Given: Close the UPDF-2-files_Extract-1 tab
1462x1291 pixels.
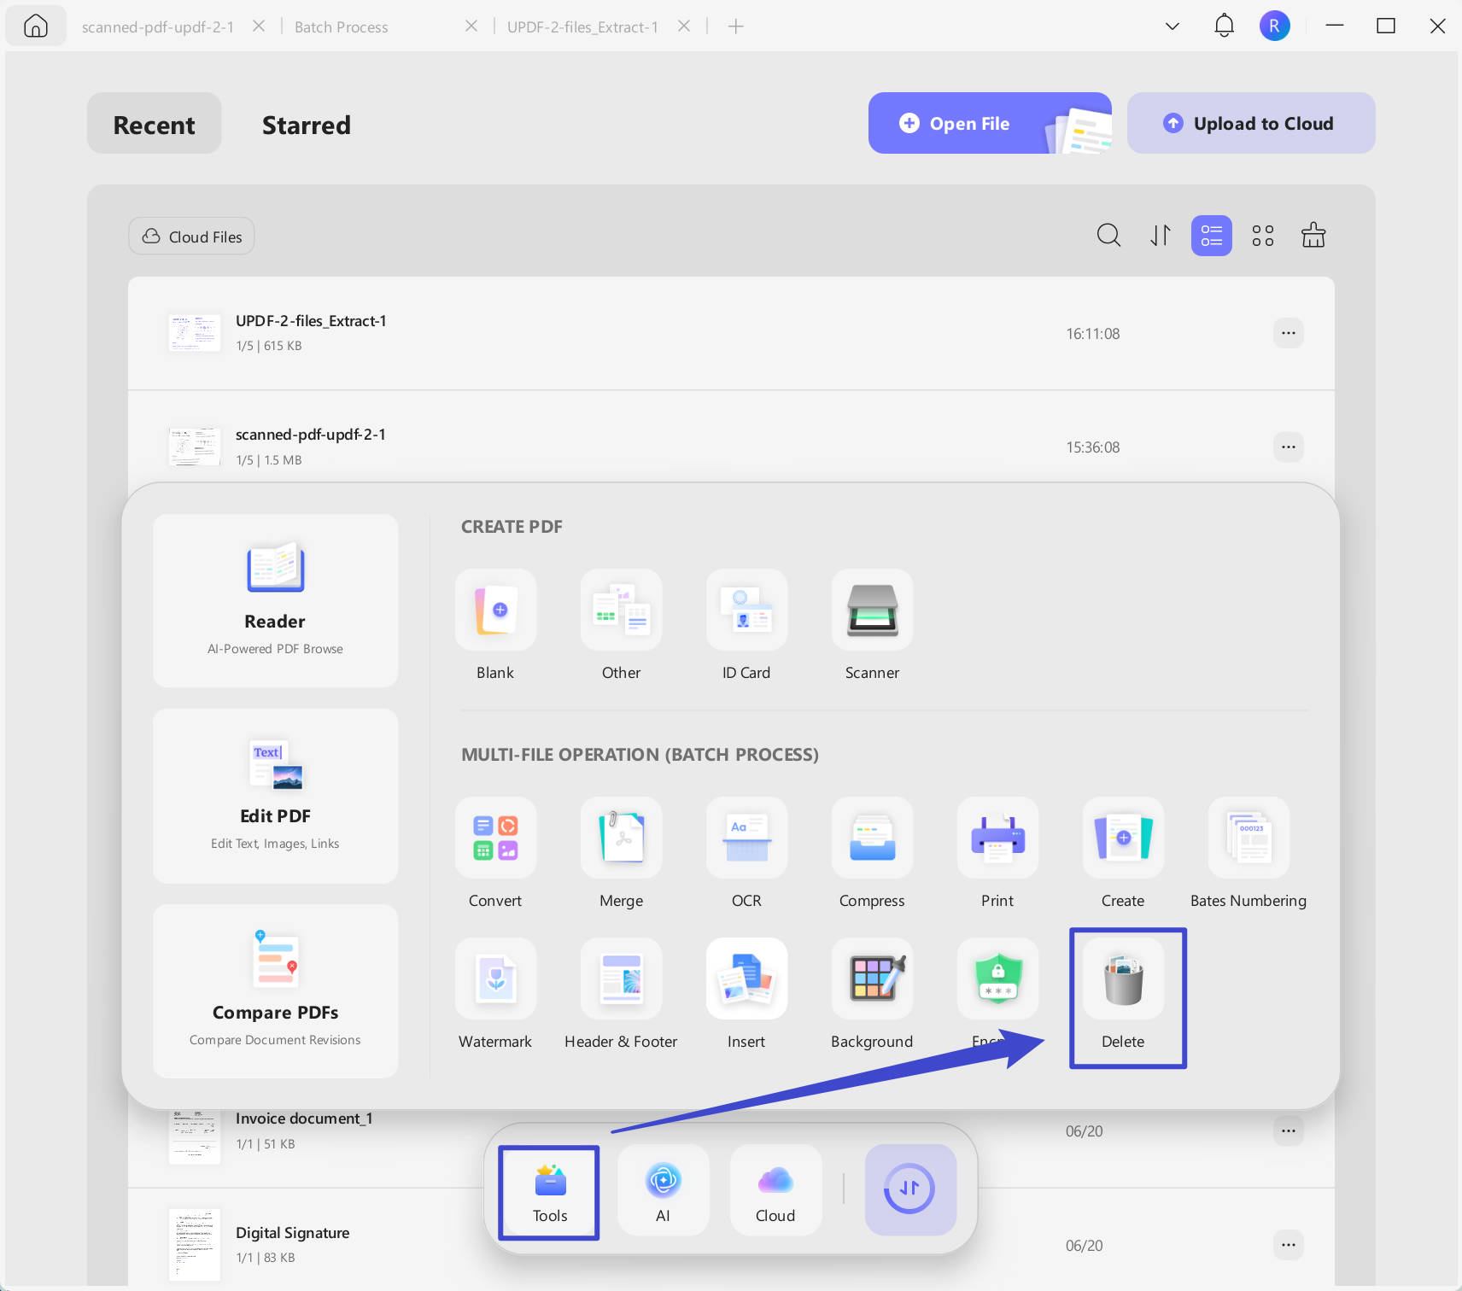Looking at the screenshot, I should point(684,26).
